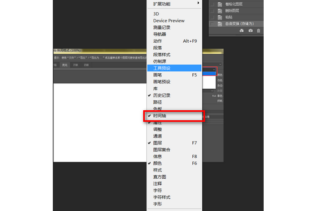This screenshot has width=317, height=211.
Task: Open the 通道 panel
Action: 174,136
